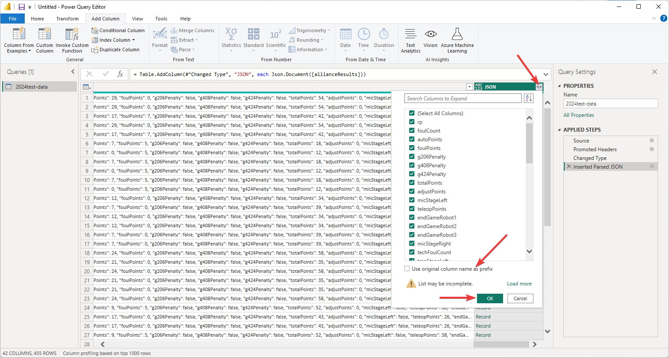Image resolution: width=669 pixels, height=358 pixels.
Task: Open Column From Examples tool
Action: (19, 40)
